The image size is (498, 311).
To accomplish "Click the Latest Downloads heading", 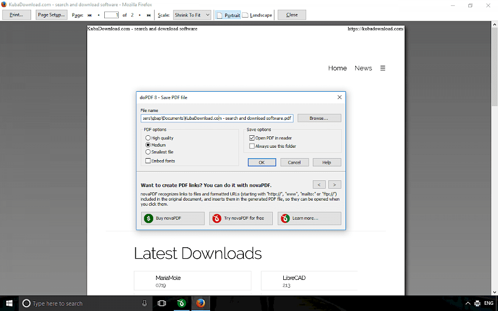I will pos(198,253).
